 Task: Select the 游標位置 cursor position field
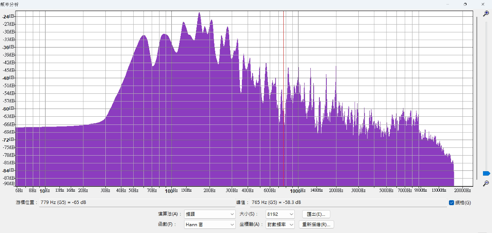coord(136,203)
